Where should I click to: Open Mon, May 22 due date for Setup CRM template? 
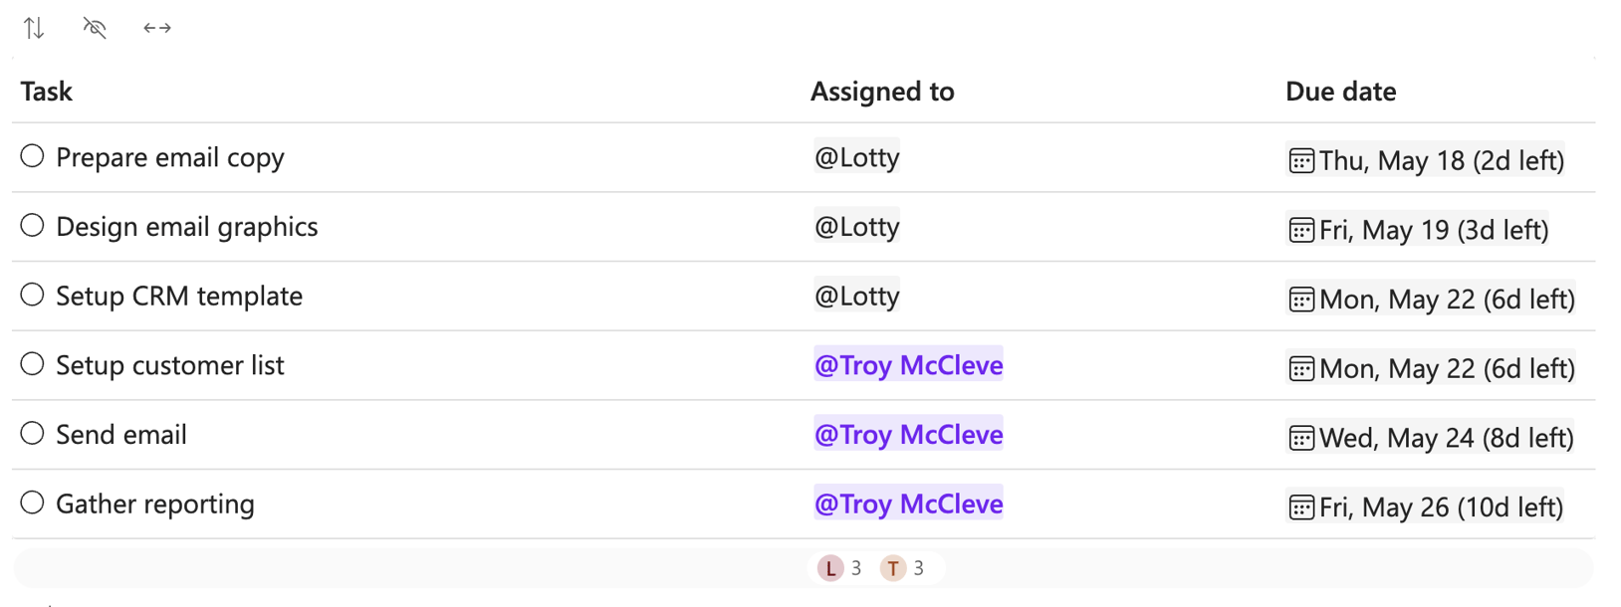coord(1446,300)
